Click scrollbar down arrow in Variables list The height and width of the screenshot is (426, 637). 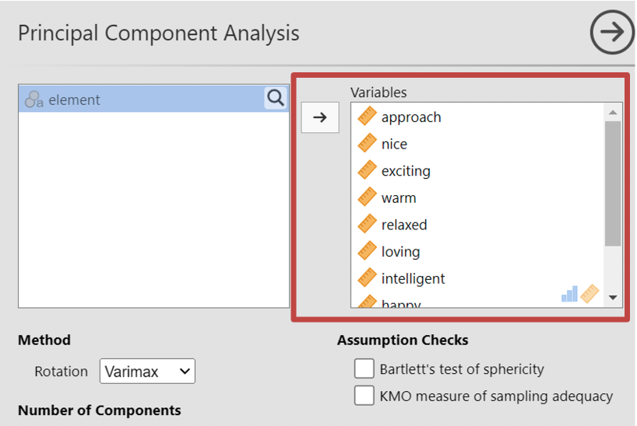pos(613,298)
